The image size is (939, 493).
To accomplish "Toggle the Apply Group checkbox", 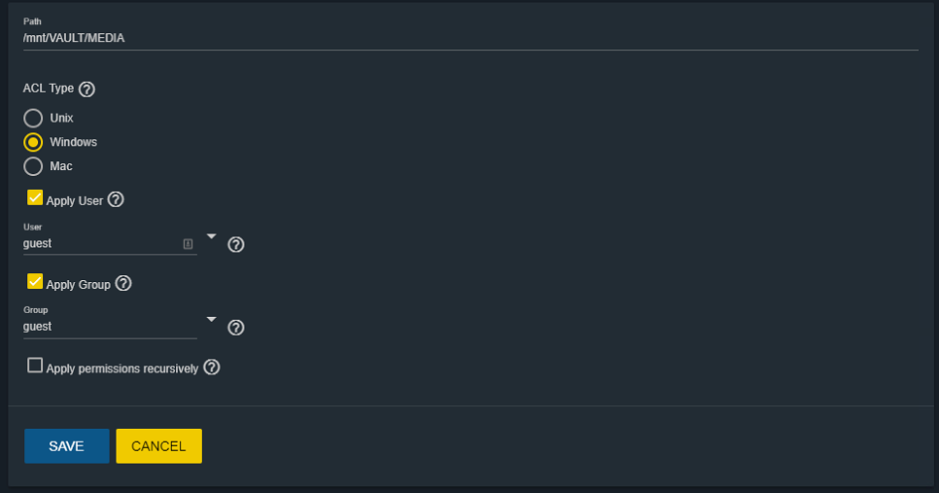I will 35,282.
